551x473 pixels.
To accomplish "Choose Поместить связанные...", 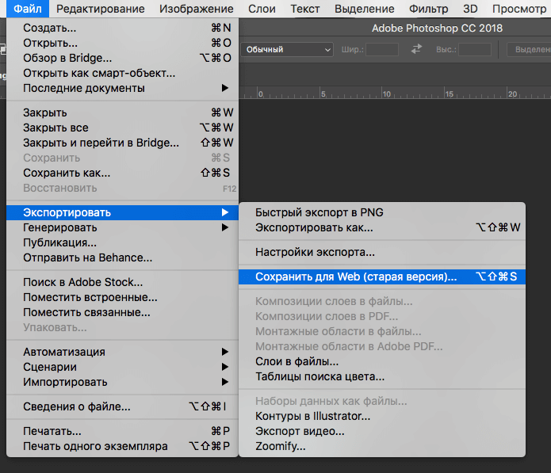I will 122,312.
